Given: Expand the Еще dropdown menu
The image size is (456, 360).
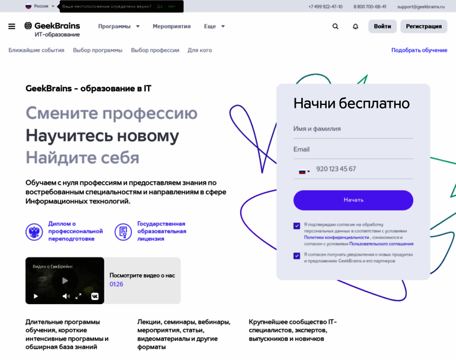Looking at the screenshot, I should coord(214,26).
